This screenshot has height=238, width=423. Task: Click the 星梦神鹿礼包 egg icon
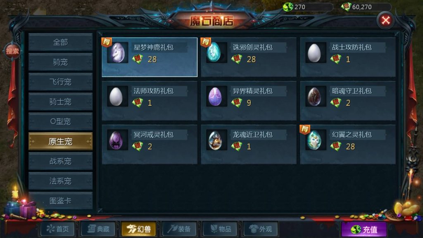118,52
